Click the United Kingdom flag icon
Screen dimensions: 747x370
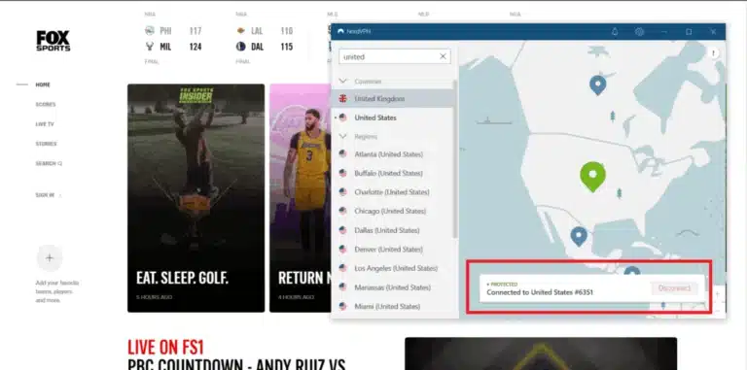342,98
